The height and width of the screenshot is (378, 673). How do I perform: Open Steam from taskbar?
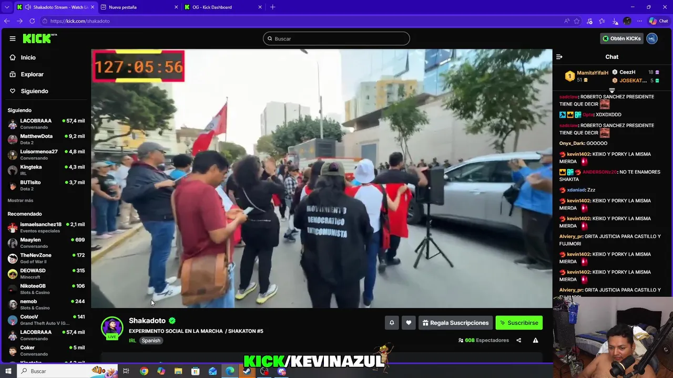pos(247,371)
